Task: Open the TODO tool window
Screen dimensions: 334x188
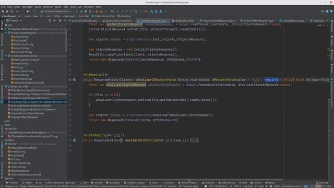Action: coord(153,183)
